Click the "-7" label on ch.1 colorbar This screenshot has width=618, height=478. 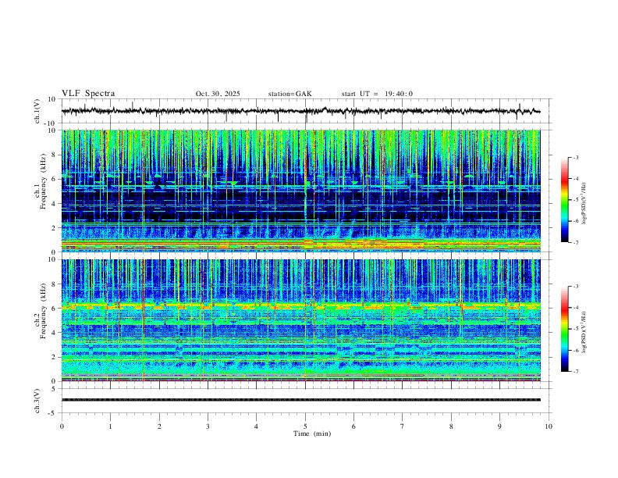575,242
